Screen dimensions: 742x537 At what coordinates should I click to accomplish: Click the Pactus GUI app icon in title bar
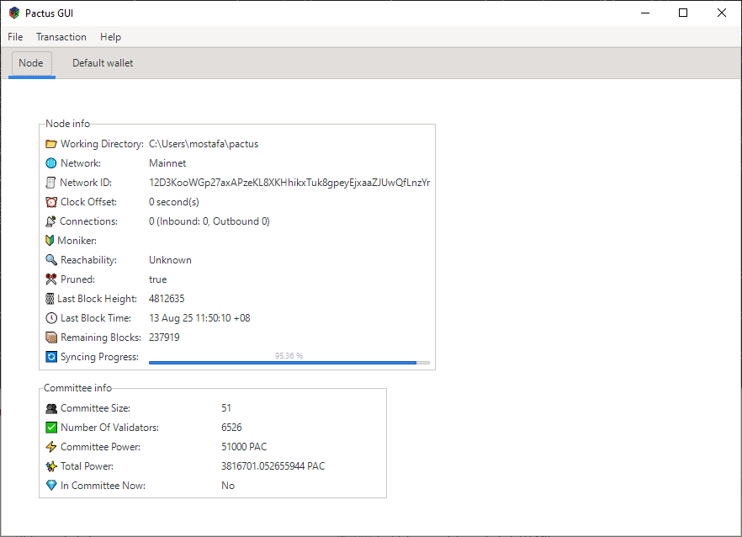click(x=14, y=13)
